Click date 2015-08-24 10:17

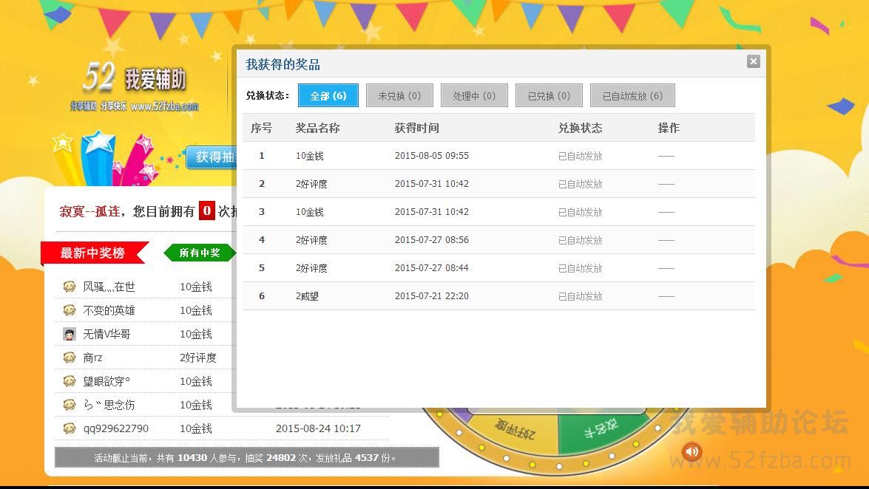coord(318,428)
